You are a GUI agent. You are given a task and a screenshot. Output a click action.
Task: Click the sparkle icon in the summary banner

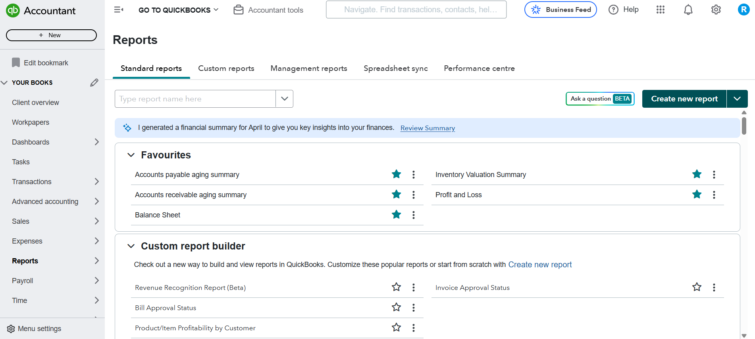coord(127,128)
